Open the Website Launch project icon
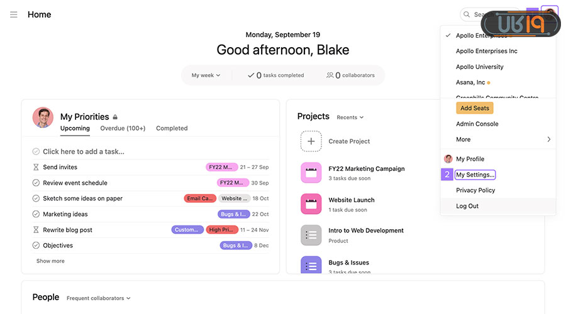This screenshot has height=314, width=566. point(311,204)
